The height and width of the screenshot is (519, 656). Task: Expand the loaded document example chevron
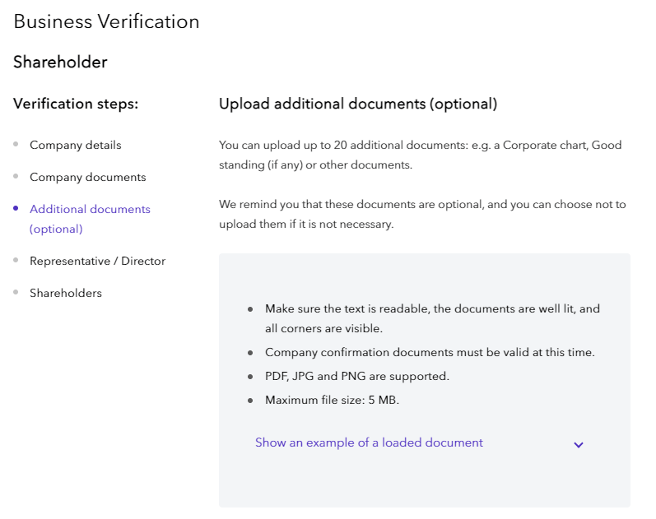(579, 444)
